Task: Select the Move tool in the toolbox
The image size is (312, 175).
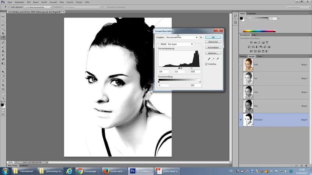Action: [x=3, y=17]
